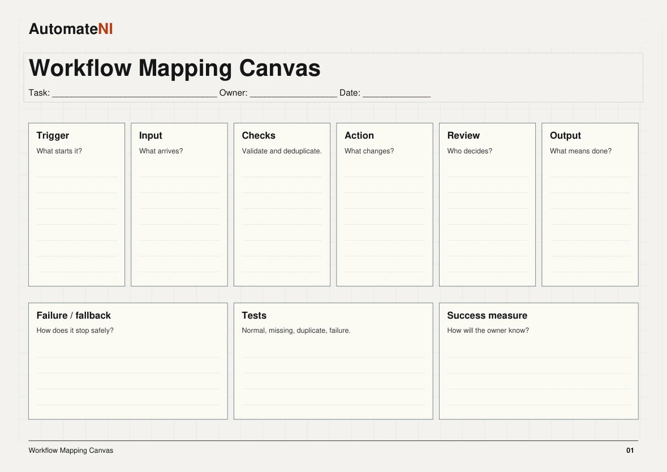
Task: Select the Output box heading
Action: 565,135
